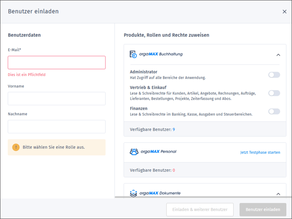This screenshot has width=292, height=219.
Task: Click the Benutzer einladen button
Action: click(x=263, y=209)
